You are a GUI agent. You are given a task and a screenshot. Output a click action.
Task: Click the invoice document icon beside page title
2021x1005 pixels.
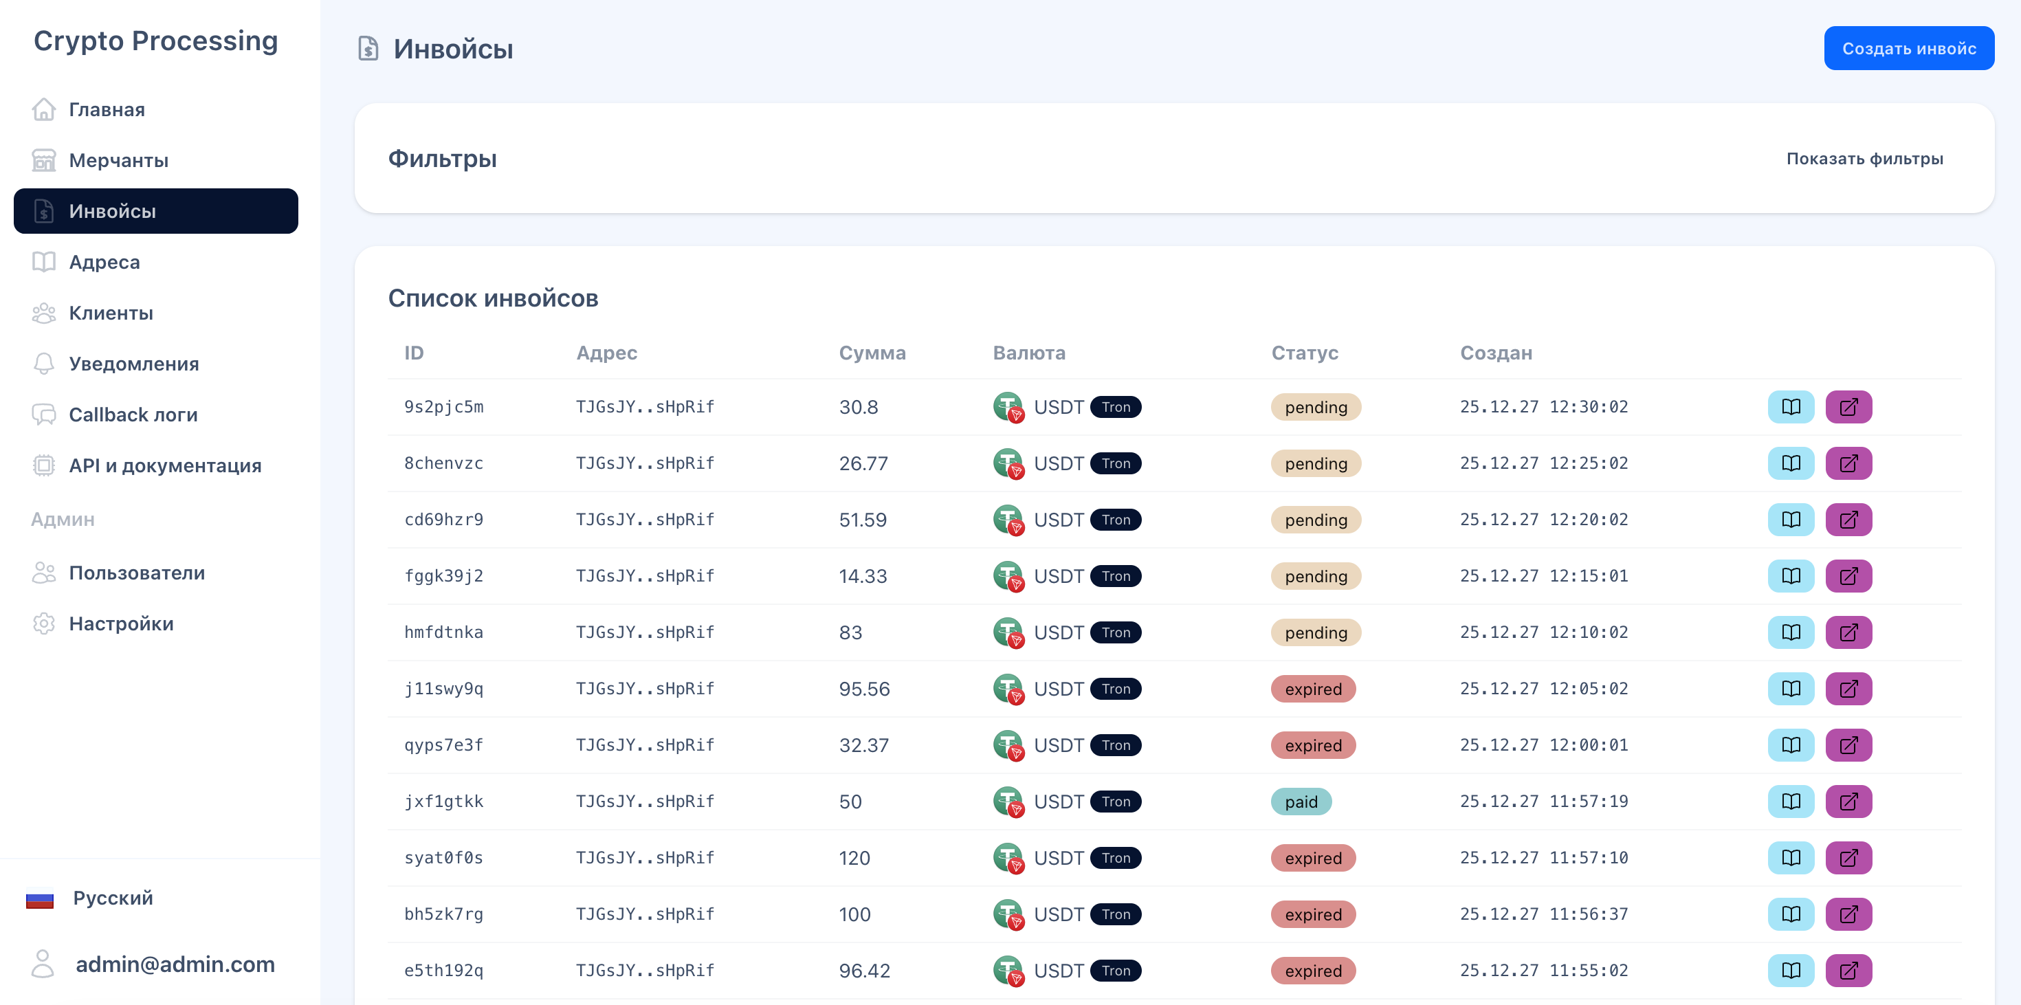(x=368, y=49)
